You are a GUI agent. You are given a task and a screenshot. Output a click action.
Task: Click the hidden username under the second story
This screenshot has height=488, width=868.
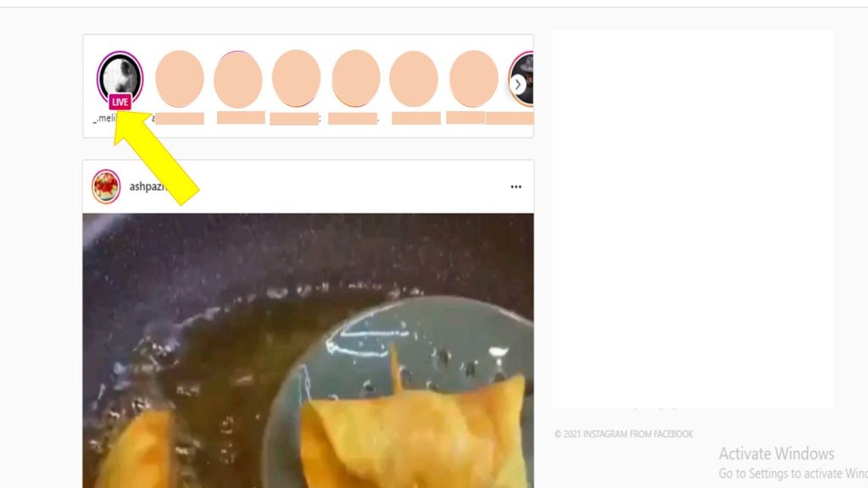[180, 119]
